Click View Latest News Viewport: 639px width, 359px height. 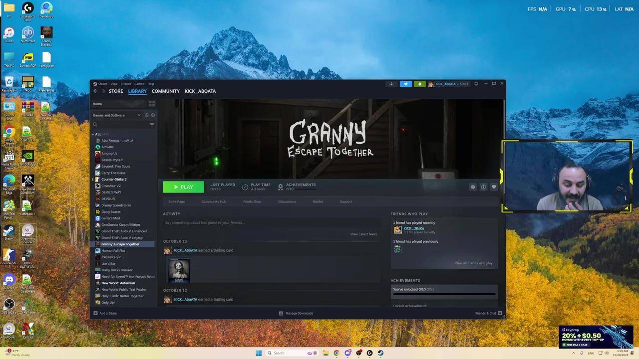[x=363, y=234]
